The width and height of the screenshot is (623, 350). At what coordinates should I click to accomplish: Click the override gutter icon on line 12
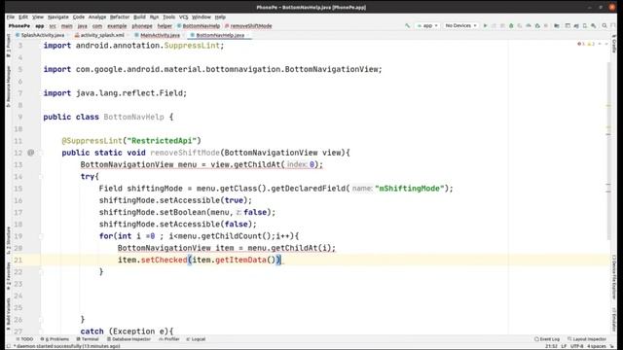30,153
